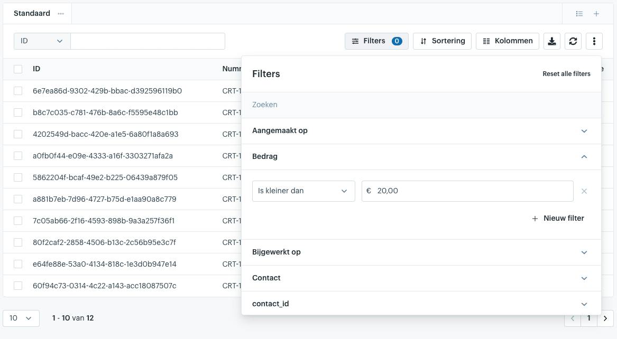The height and width of the screenshot is (339, 617).
Task: Add a new view with plus icon
Action: pyautogui.click(x=596, y=14)
